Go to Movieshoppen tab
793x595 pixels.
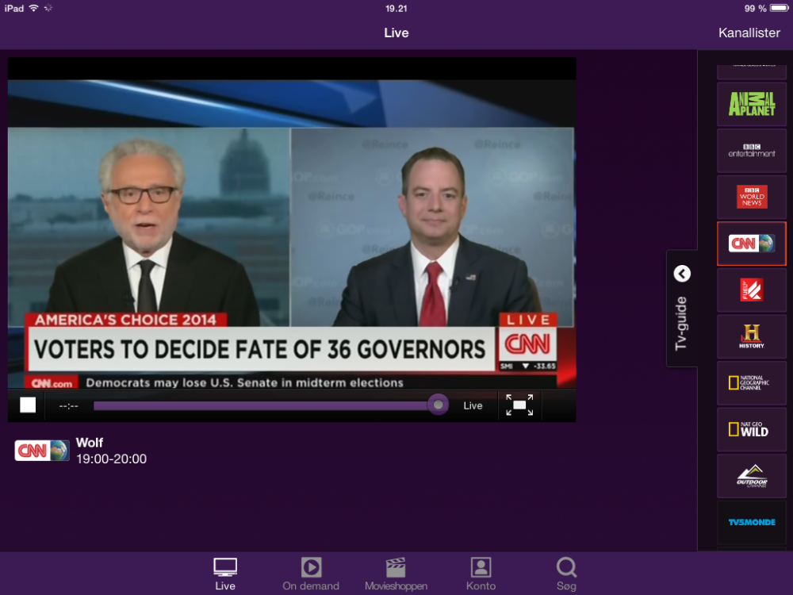pyautogui.click(x=396, y=574)
